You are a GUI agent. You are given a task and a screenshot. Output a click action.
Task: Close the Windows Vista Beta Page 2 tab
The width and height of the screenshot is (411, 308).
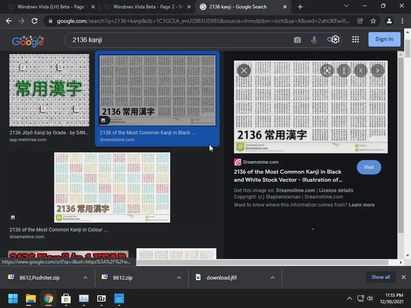(189, 7)
